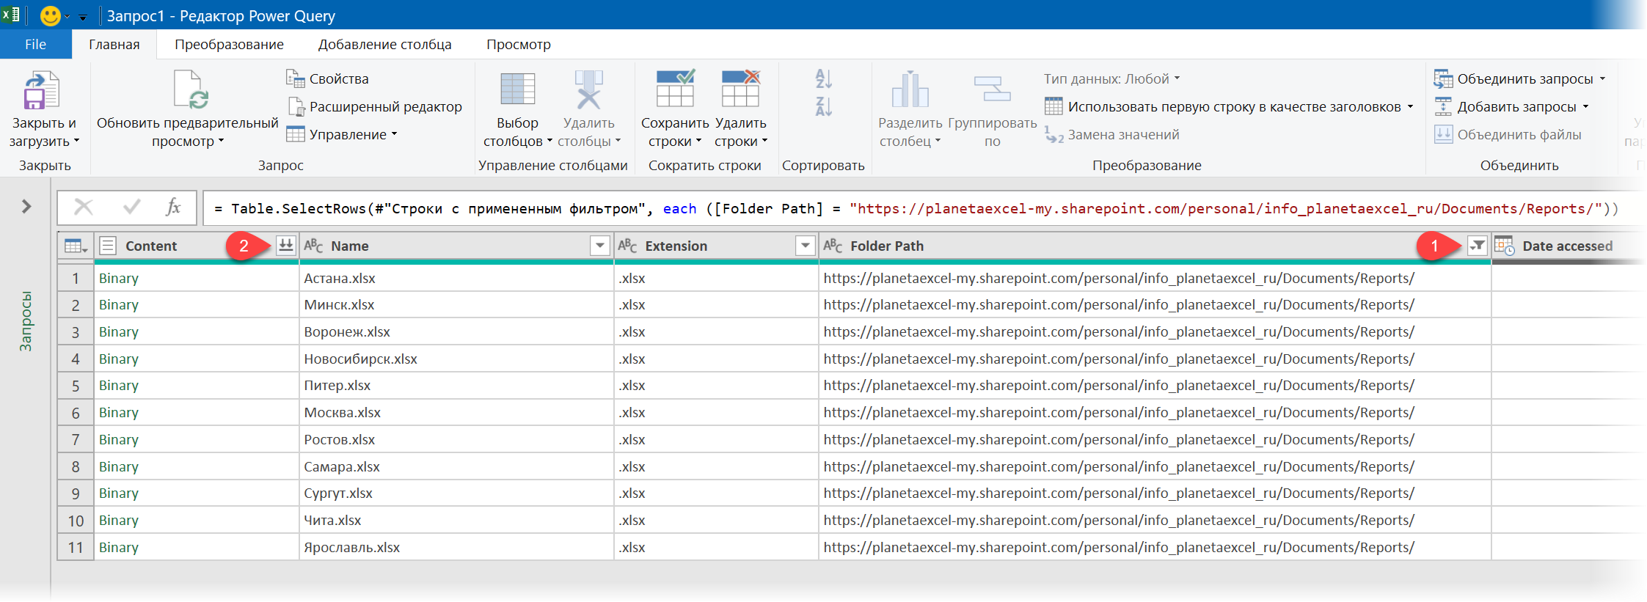
Task: Click the Group By (Группировать по) icon
Action: pos(992,89)
